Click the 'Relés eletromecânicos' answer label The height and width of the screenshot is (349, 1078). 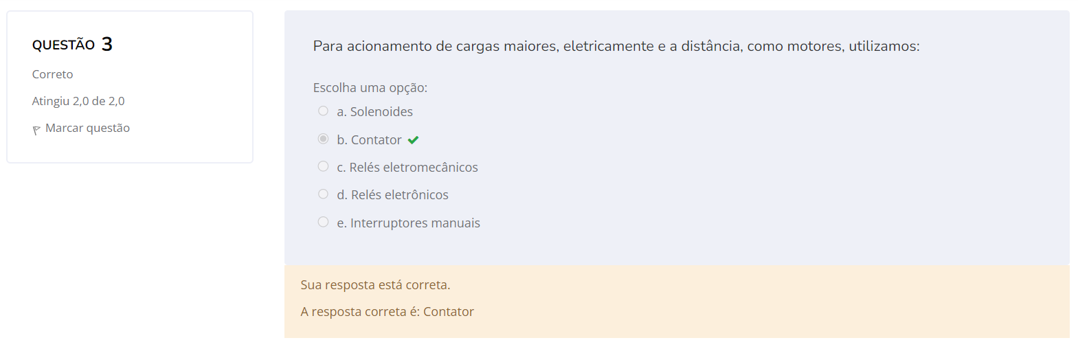413,168
